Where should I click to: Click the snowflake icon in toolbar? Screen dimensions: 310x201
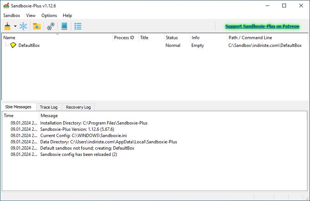[23, 26]
